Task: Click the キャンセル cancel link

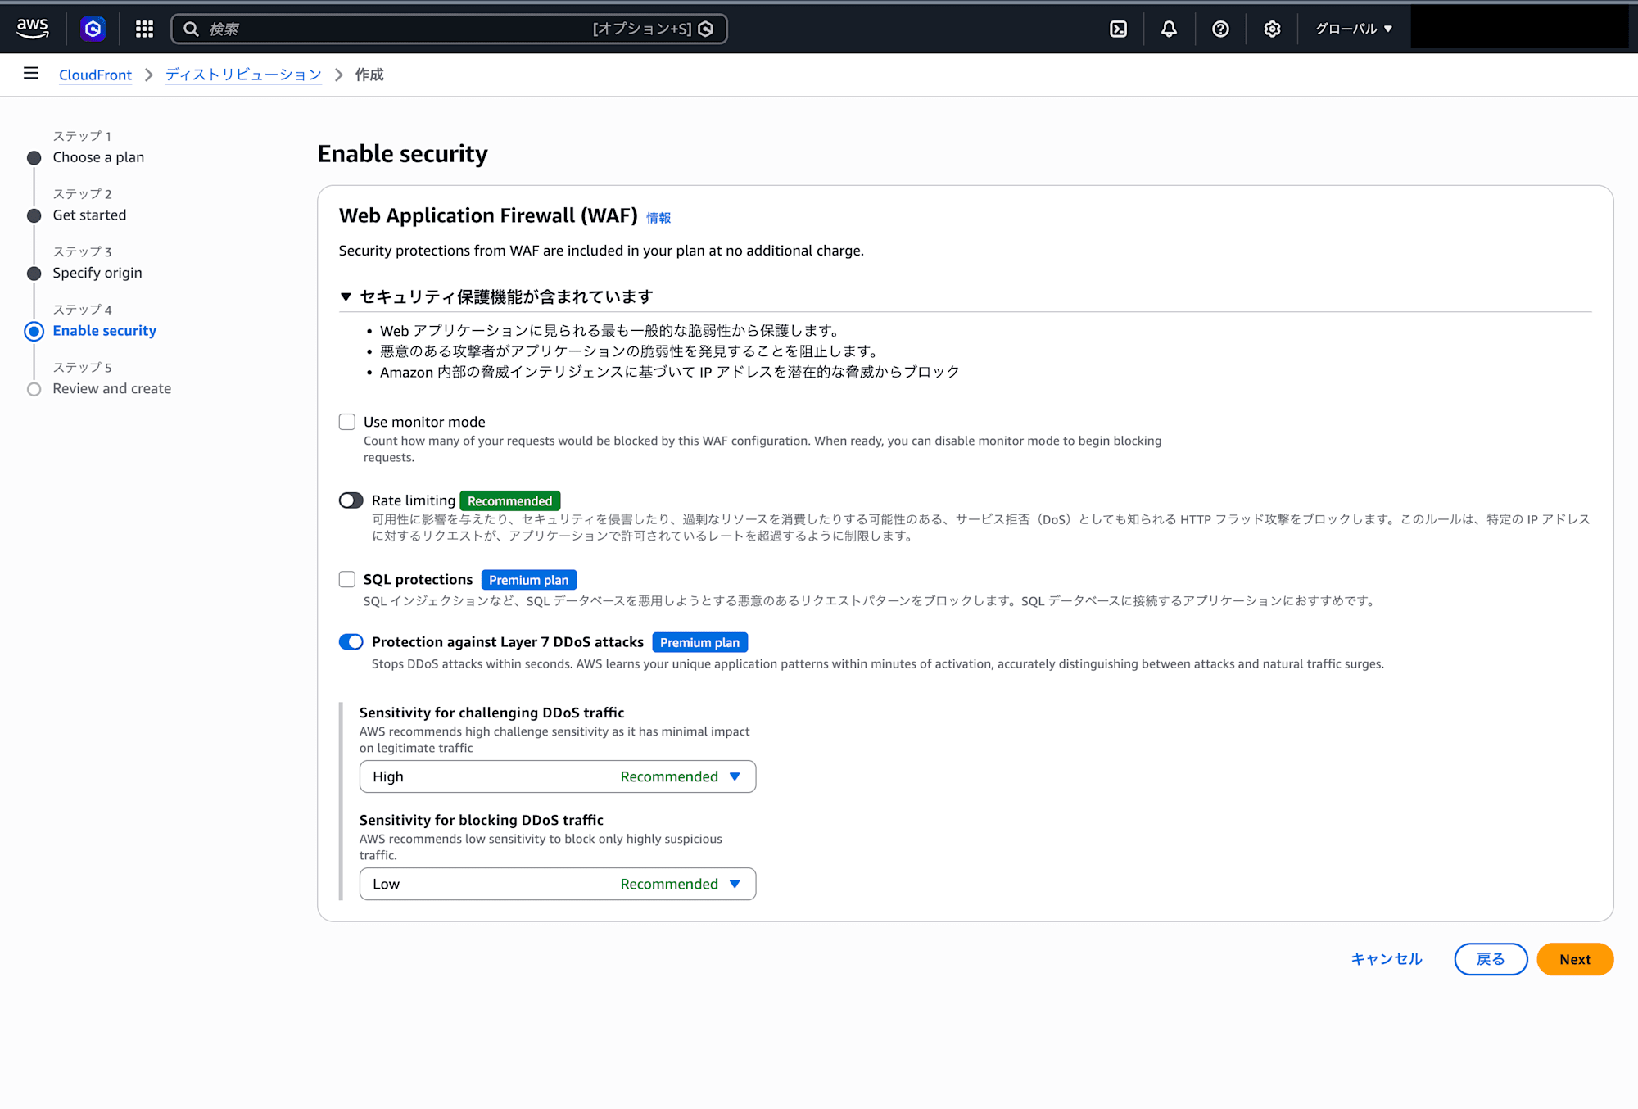Action: [x=1387, y=959]
